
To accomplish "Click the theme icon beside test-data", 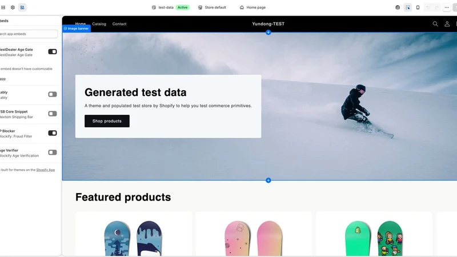I will point(154,7).
